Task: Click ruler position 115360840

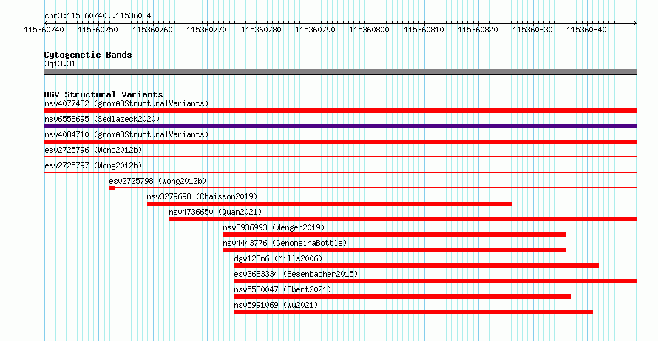Action: [587, 30]
